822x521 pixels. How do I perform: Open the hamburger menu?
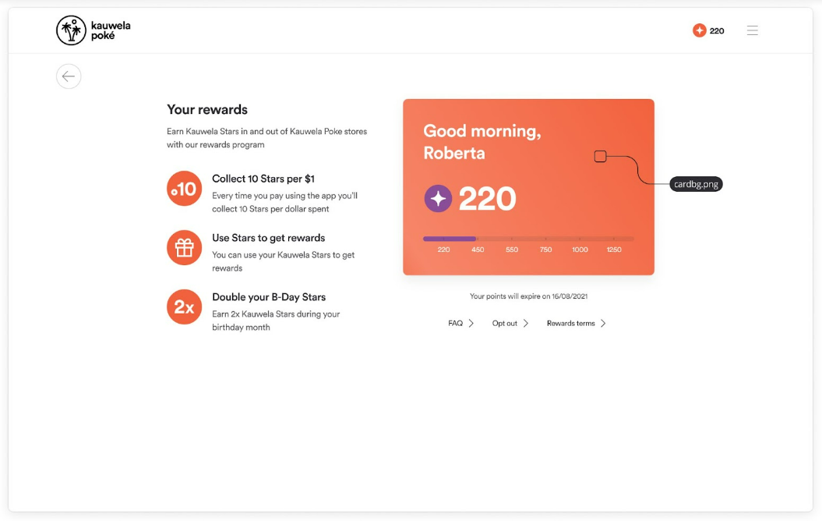point(752,30)
